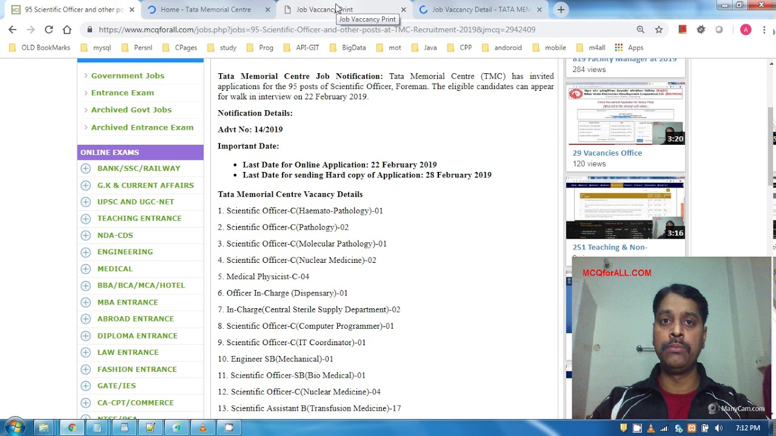
Task: Expand the ENGINEERING plus icon
Action: point(85,252)
